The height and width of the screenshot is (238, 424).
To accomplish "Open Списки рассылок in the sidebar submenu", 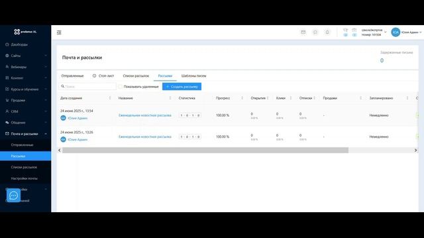I will (24, 167).
